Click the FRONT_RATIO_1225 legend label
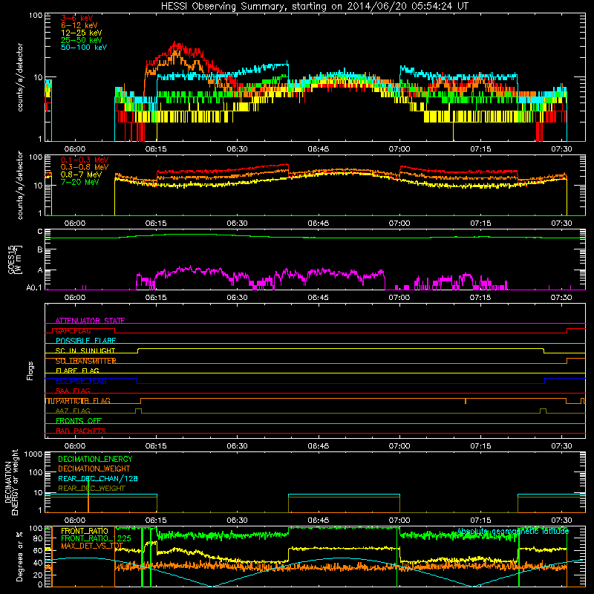 coord(96,538)
